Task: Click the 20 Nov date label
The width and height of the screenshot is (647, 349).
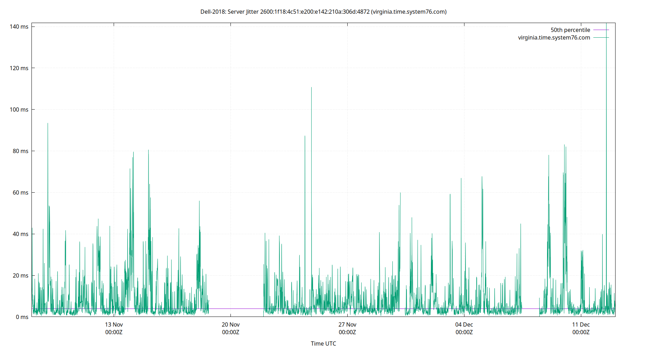Action: [x=230, y=325]
